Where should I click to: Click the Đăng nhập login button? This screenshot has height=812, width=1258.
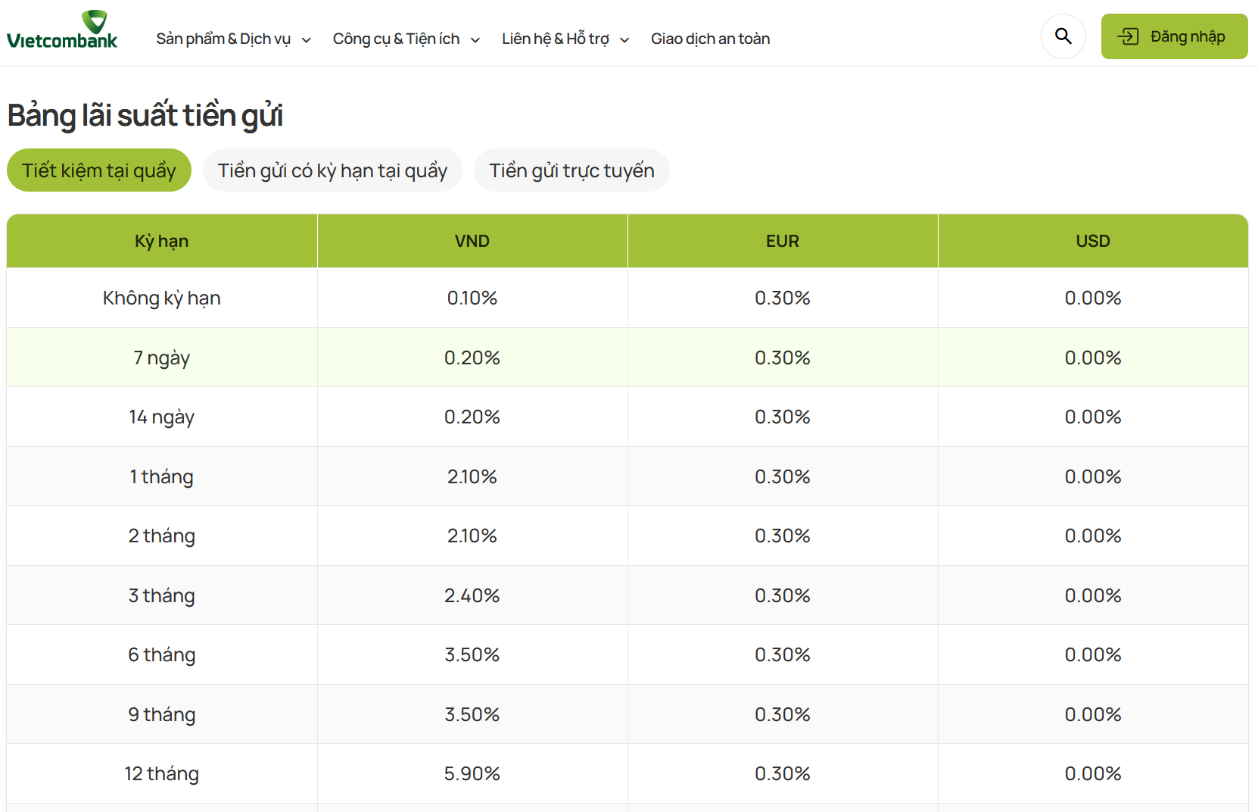click(1174, 36)
